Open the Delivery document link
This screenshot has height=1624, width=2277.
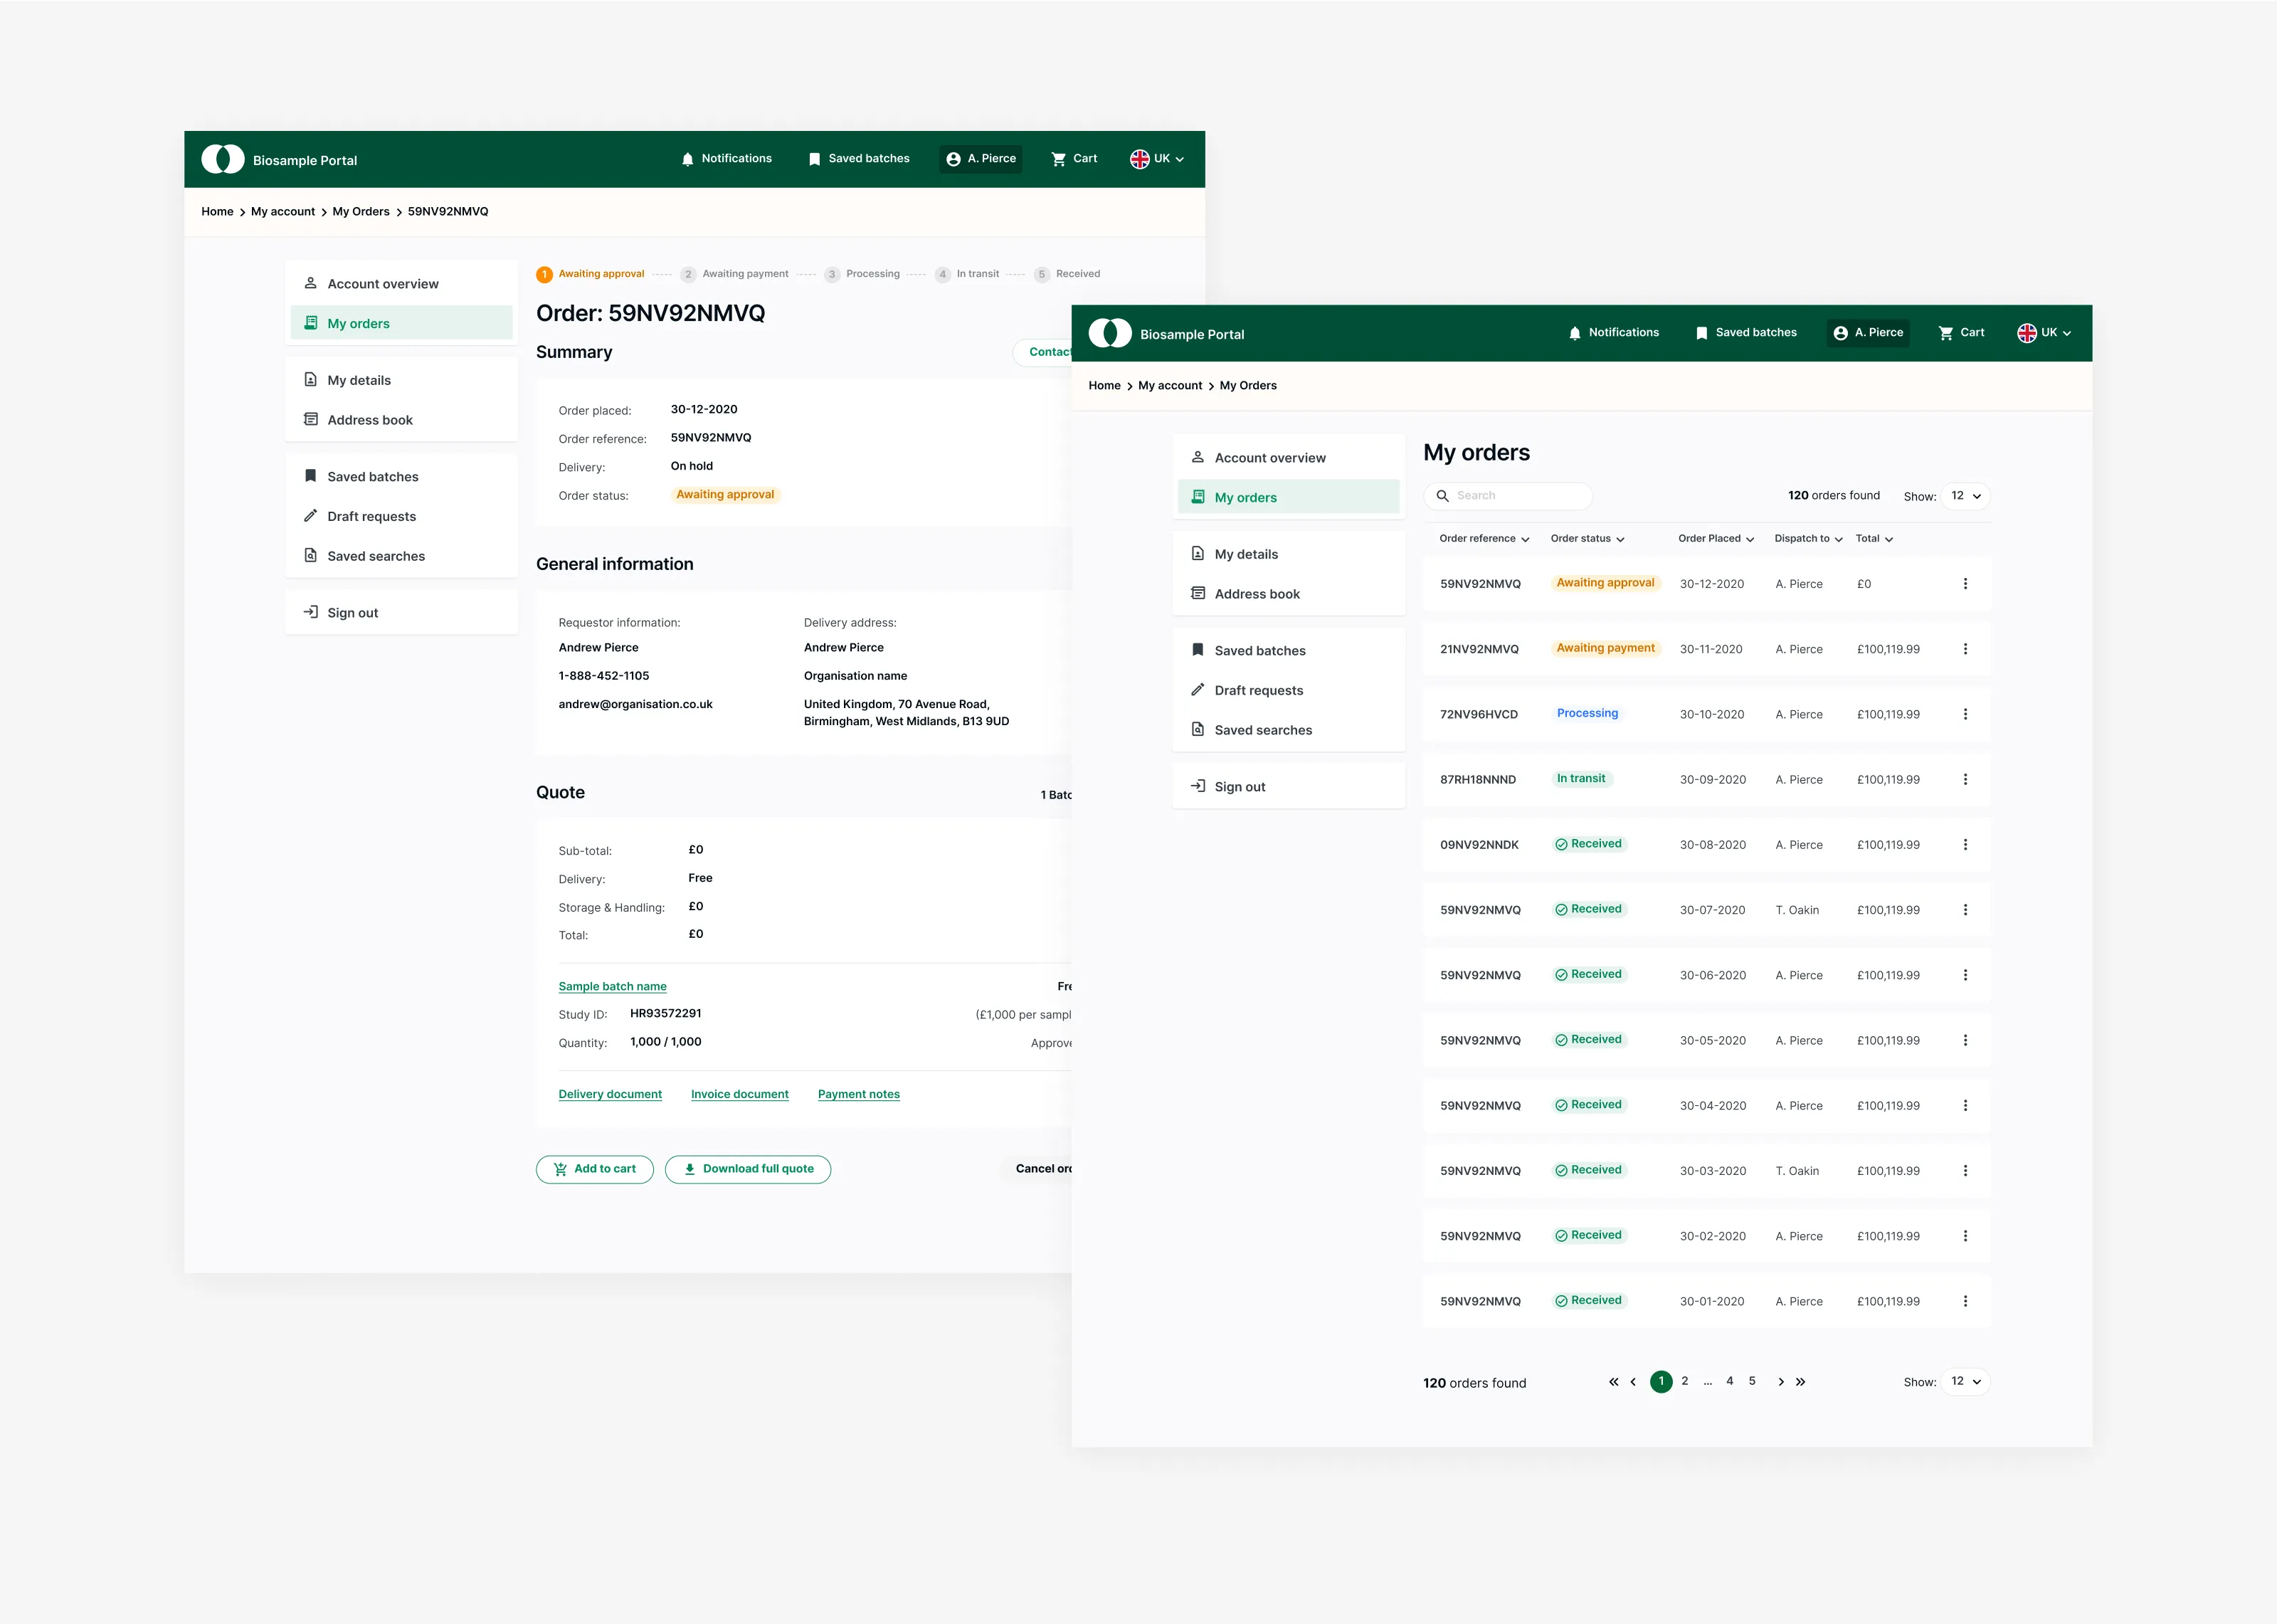pyautogui.click(x=610, y=1093)
